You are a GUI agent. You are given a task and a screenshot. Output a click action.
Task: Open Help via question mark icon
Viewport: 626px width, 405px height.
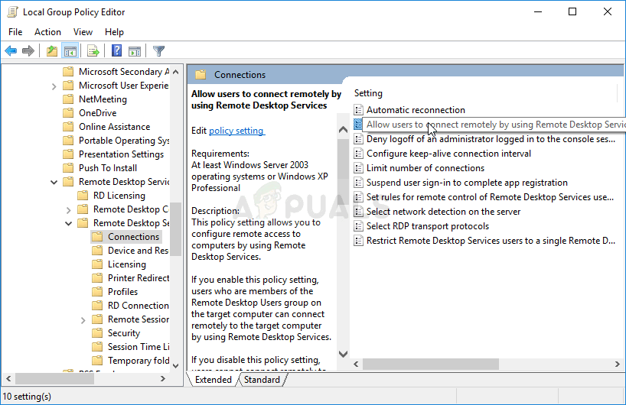pos(116,50)
